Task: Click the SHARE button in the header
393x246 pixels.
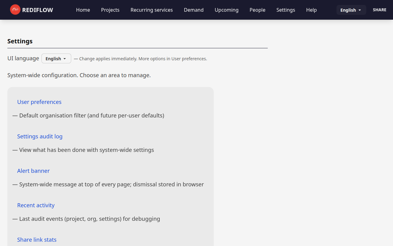Action: (379, 10)
